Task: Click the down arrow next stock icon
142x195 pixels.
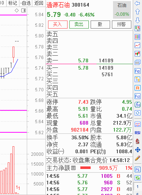Action: (137, 20)
